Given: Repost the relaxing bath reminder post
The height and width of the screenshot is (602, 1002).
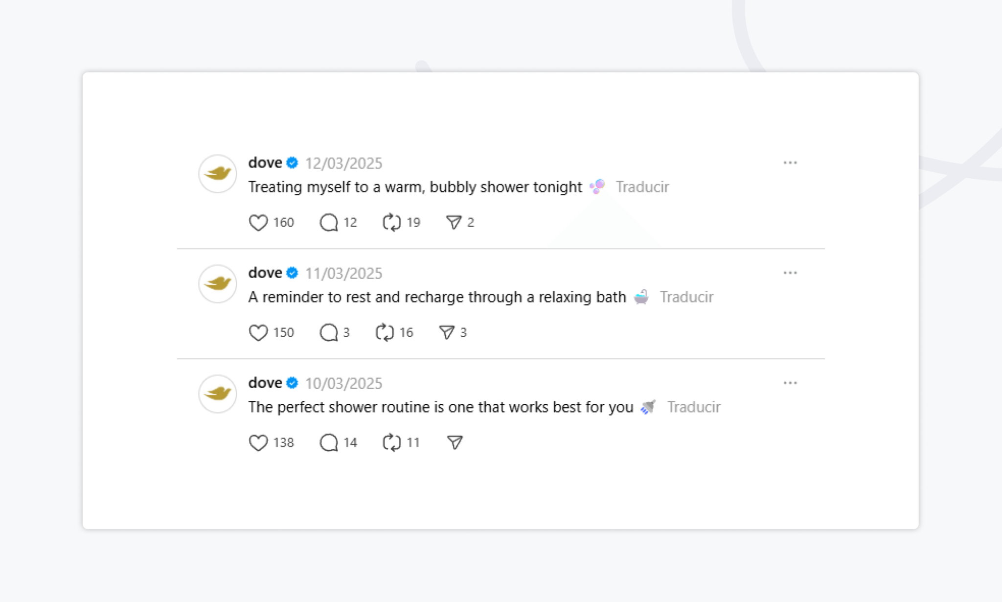Looking at the screenshot, I should (x=385, y=333).
